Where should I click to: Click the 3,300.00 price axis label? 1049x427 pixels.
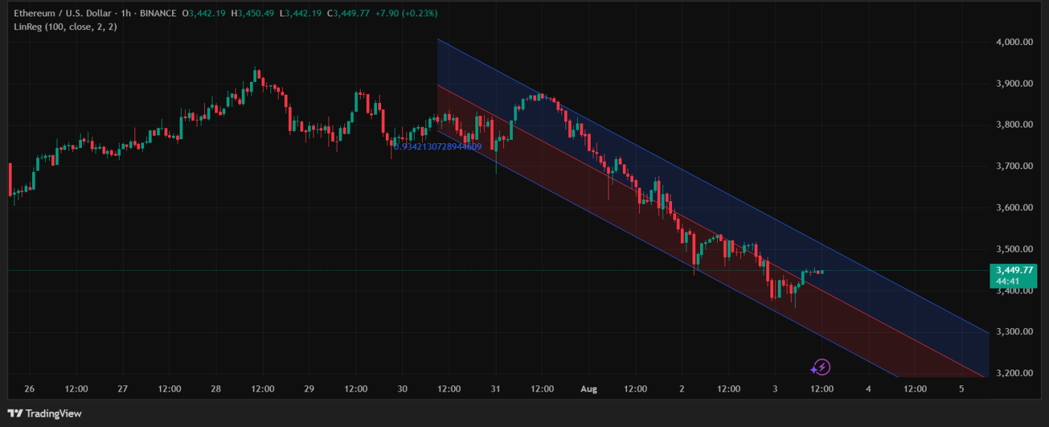pyautogui.click(x=1013, y=332)
